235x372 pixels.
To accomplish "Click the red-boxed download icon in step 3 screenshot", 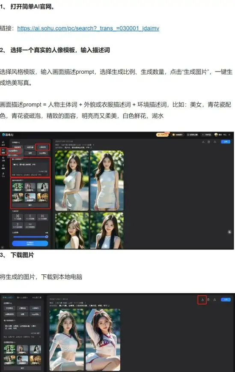I will pyautogui.click(x=202, y=300).
